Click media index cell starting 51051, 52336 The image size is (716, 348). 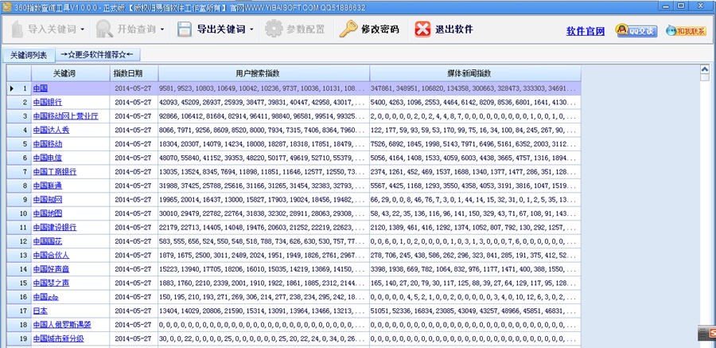[476, 311]
